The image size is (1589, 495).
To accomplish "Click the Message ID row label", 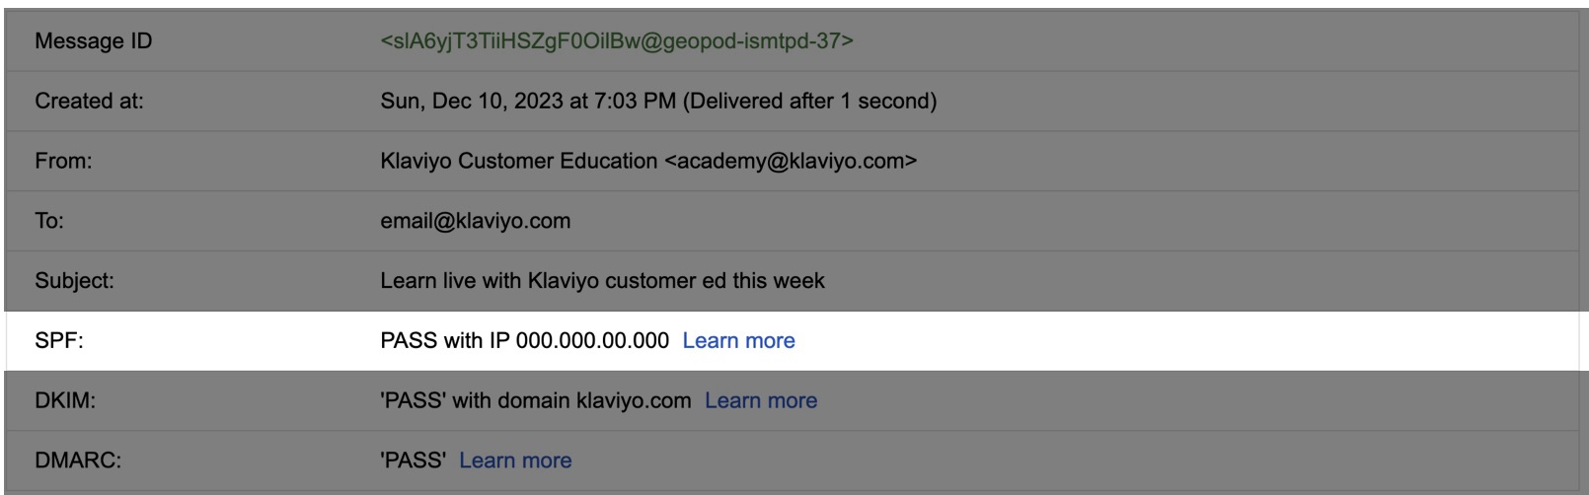I will point(94,41).
